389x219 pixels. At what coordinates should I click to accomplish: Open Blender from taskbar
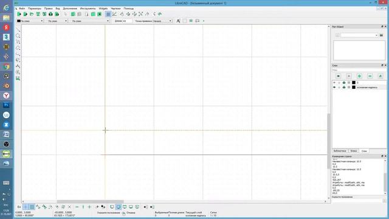point(6,86)
